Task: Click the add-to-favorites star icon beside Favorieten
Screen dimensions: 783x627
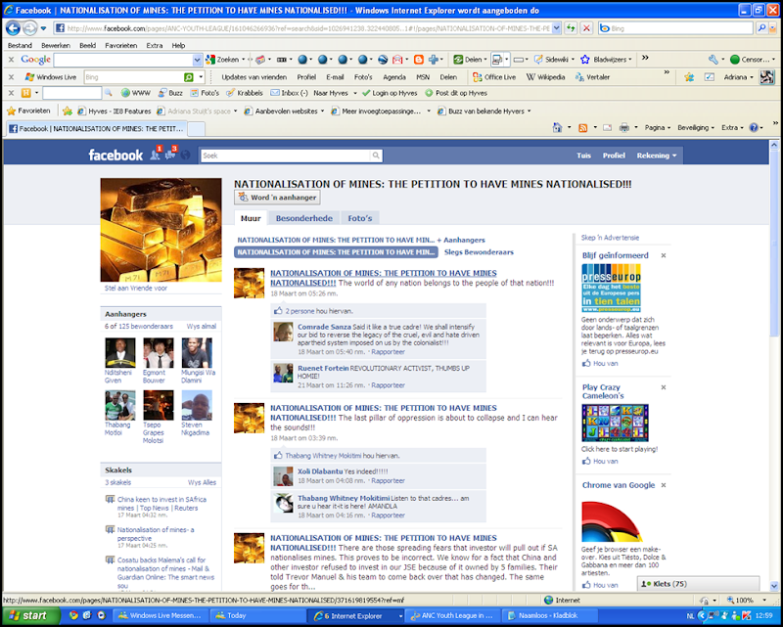Action: pyautogui.click(x=68, y=111)
